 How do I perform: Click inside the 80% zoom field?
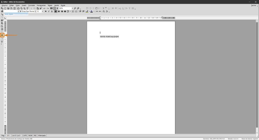[65, 8]
